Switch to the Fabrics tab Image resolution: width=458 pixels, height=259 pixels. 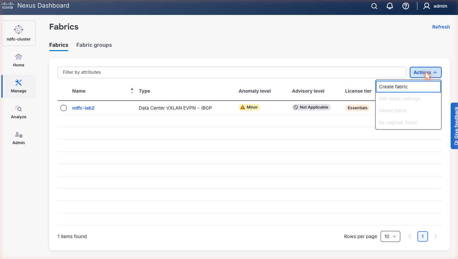59,45
